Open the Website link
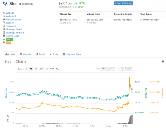166x128 pixels. coord(10,13)
